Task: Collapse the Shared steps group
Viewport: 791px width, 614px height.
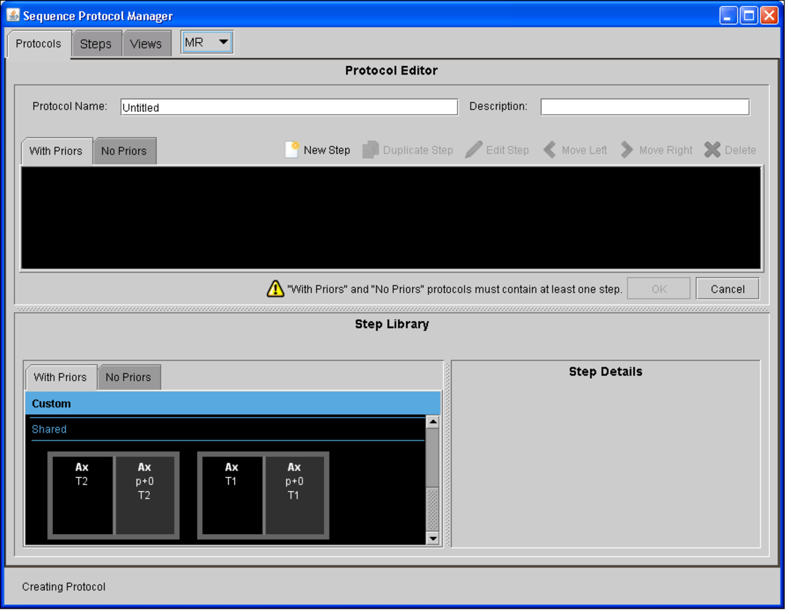Action: tap(49, 429)
